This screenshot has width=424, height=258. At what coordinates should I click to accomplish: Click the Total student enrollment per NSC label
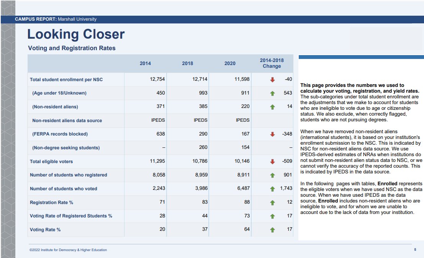tap(66, 80)
